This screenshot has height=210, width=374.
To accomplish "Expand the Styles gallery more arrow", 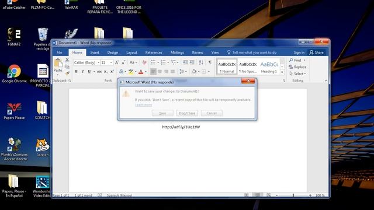I will (x=282, y=72).
